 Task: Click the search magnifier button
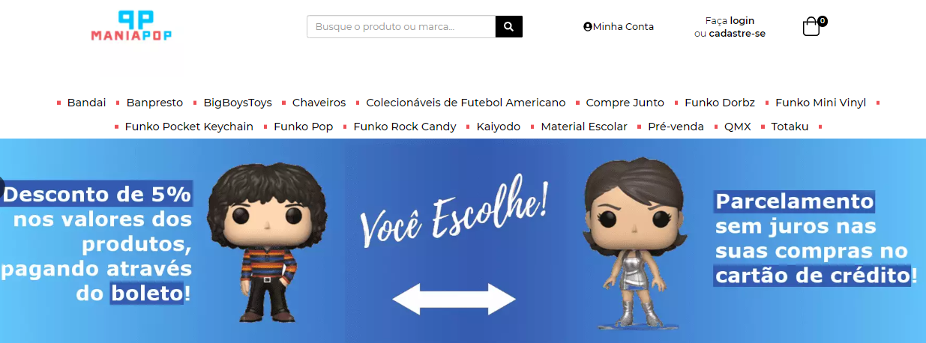(509, 27)
